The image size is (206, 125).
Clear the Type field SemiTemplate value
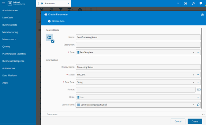pyautogui.click(x=193, y=53)
